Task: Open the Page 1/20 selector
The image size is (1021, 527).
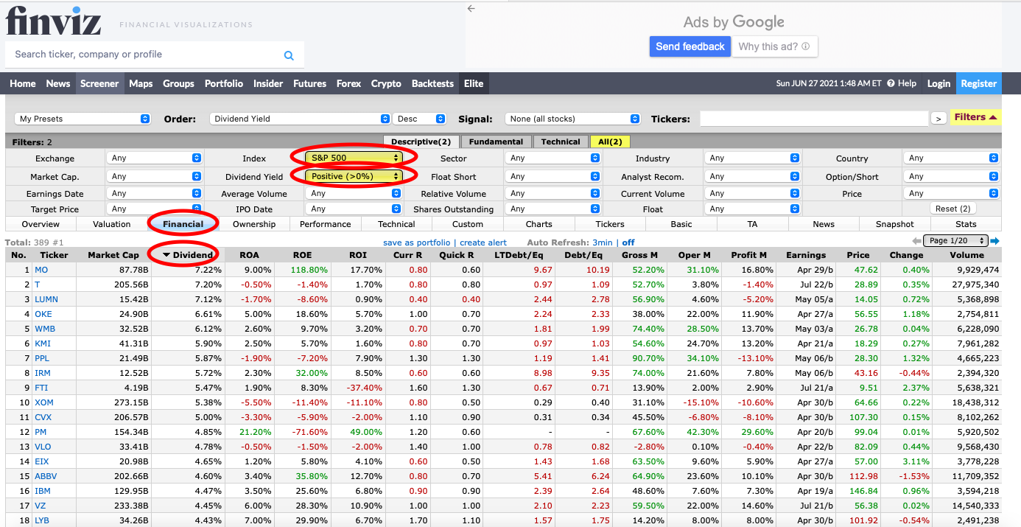Action: click(x=955, y=241)
